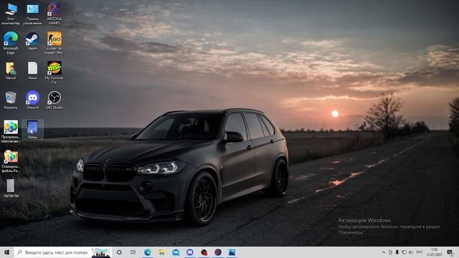This screenshot has width=459, height=258.
Task: Select the 'Корзина' recycle bin icon
Action: tap(11, 100)
